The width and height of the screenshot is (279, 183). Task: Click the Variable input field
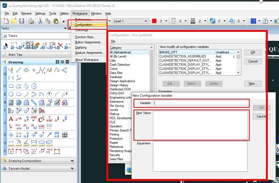point(201,103)
